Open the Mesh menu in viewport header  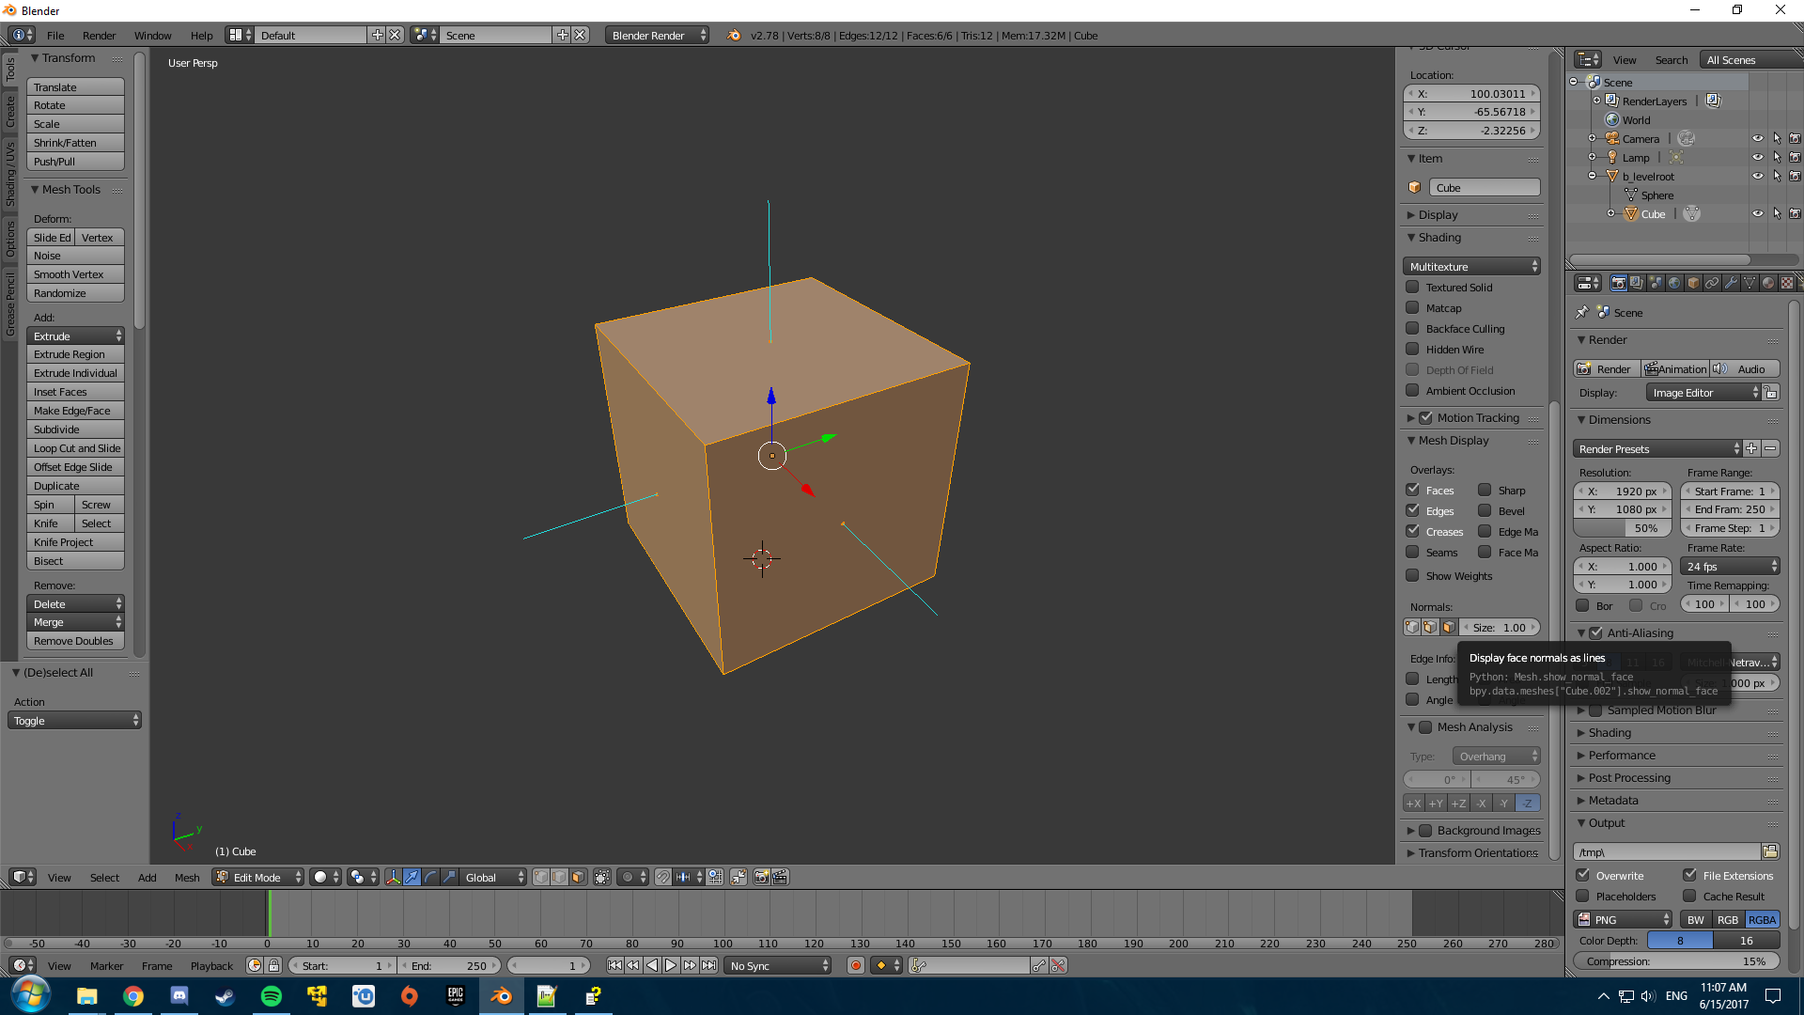tap(187, 878)
